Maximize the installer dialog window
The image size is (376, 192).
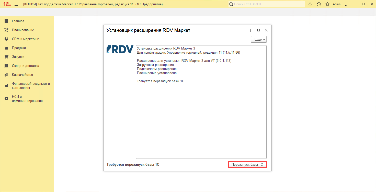(258, 30)
